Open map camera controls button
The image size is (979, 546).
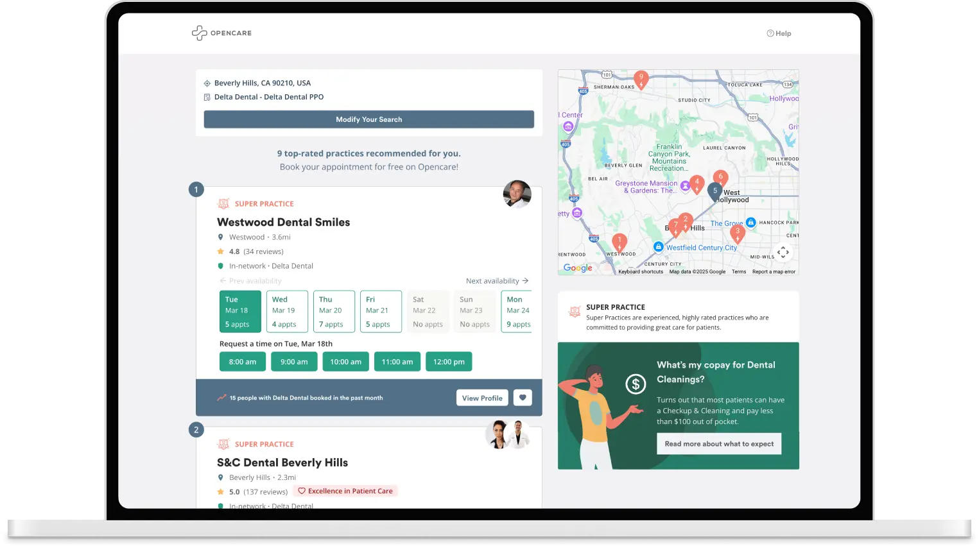(783, 252)
